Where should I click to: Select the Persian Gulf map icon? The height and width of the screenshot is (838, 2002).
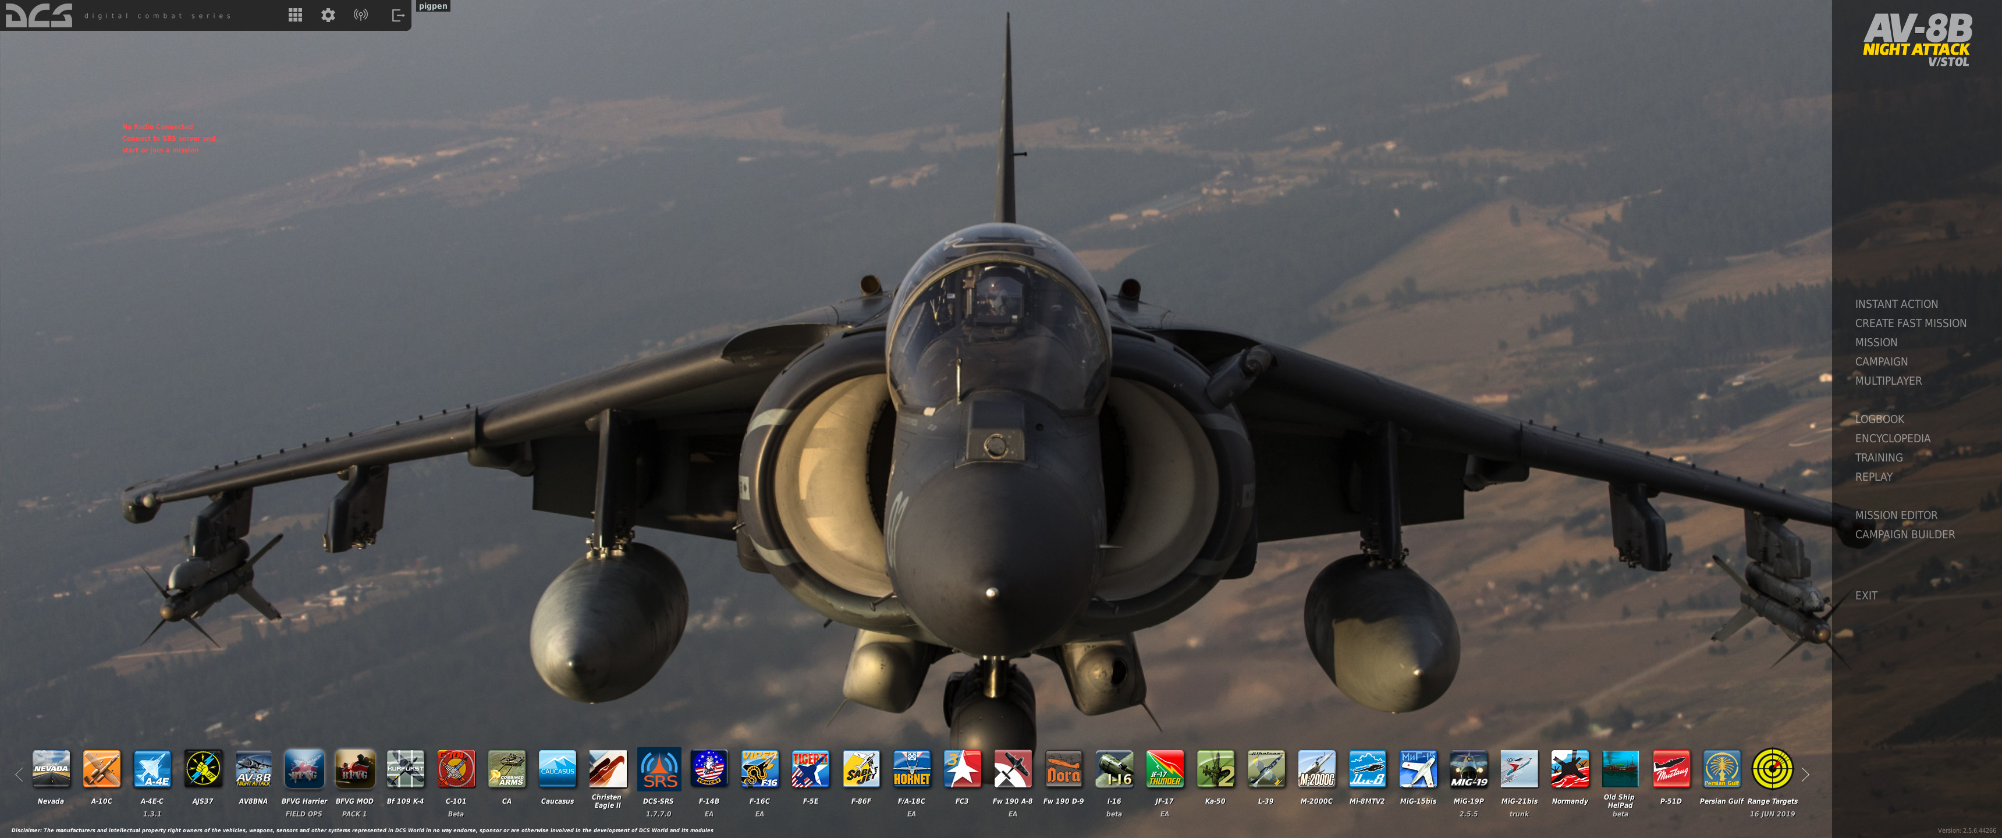pos(1721,769)
